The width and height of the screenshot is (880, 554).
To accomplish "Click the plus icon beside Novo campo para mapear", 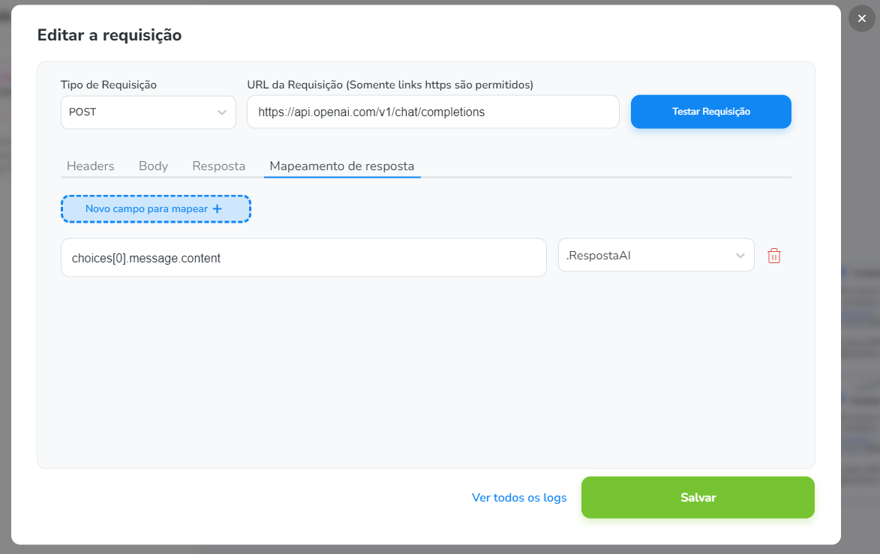I will [218, 209].
